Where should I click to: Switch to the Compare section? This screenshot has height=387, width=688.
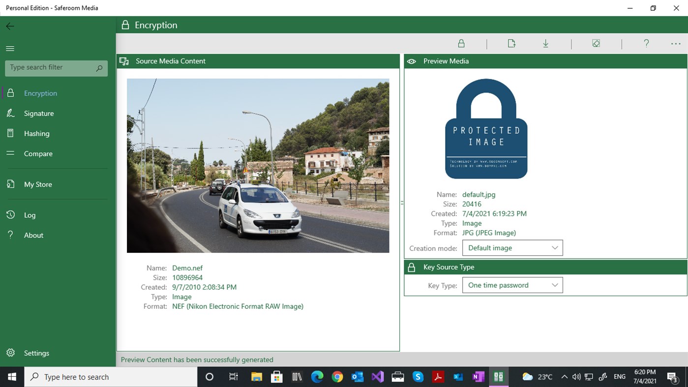(x=38, y=153)
